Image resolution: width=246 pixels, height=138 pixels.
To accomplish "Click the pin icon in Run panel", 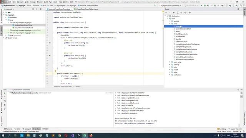I will pyautogui.click(x=5, y=109).
